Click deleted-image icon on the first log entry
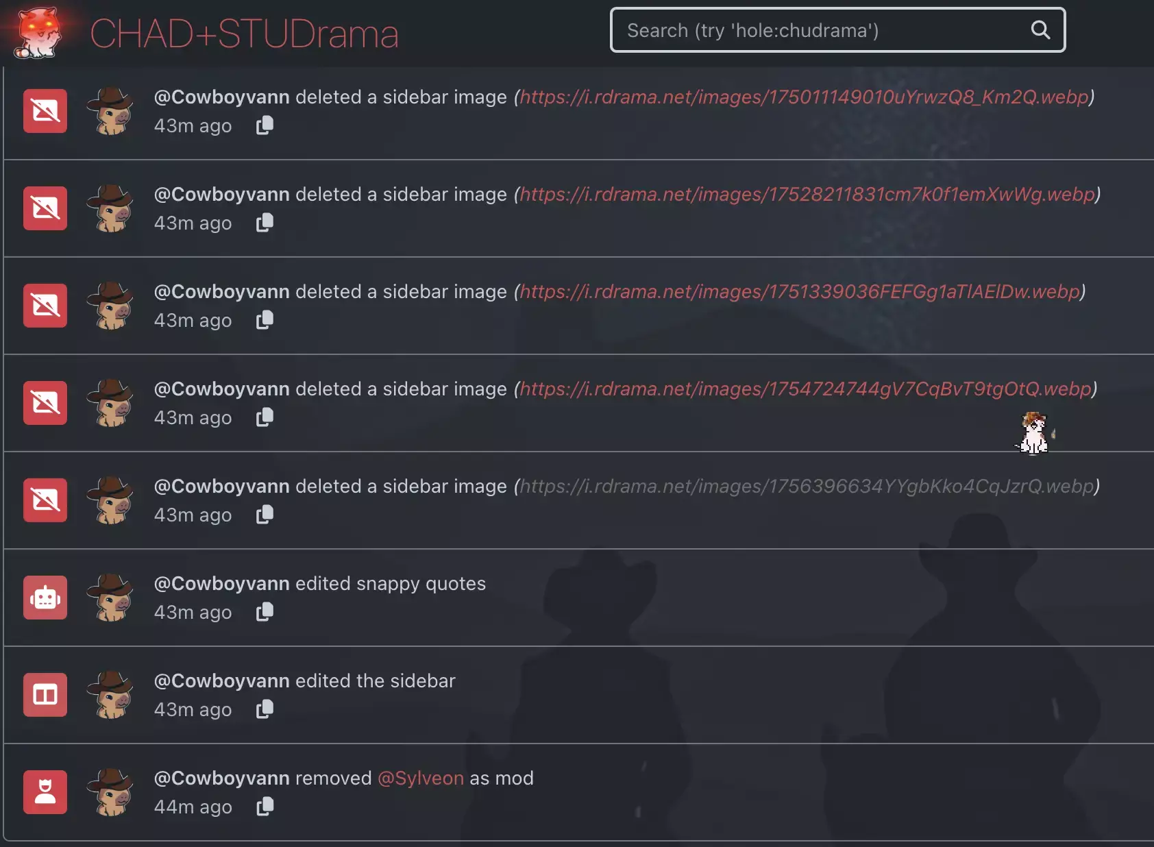Image resolution: width=1154 pixels, height=847 pixels. click(x=45, y=111)
